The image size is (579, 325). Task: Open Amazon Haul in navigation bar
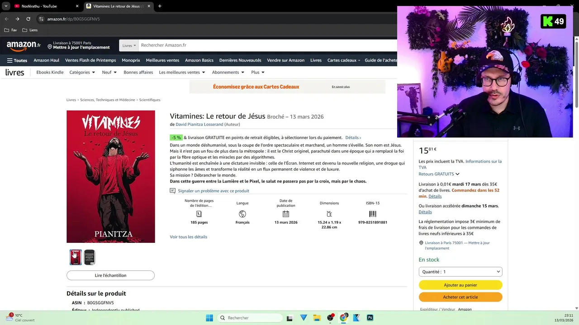coord(46,60)
